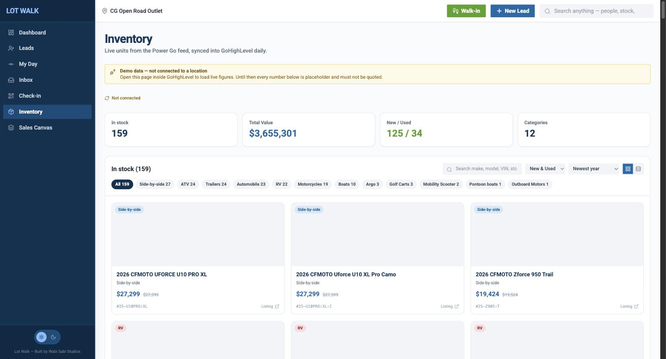Switch inventory to grid view

[x=628, y=169]
